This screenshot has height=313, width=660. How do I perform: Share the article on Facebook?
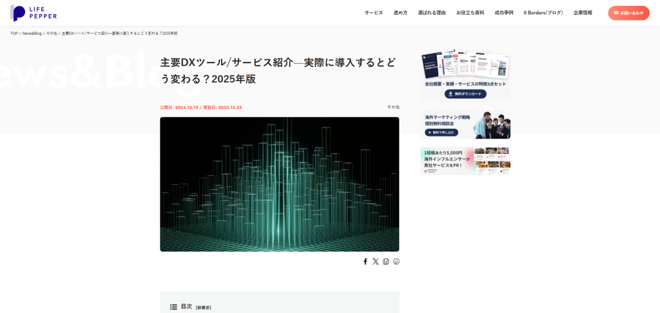tap(365, 261)
